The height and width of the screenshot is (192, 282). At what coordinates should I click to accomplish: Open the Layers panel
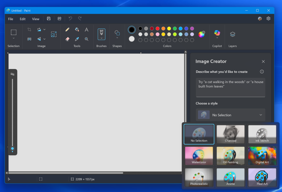[x=232, y=34]
